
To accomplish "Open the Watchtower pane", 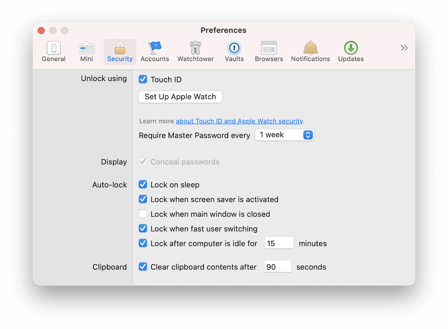I will click(x=195, y=52).
